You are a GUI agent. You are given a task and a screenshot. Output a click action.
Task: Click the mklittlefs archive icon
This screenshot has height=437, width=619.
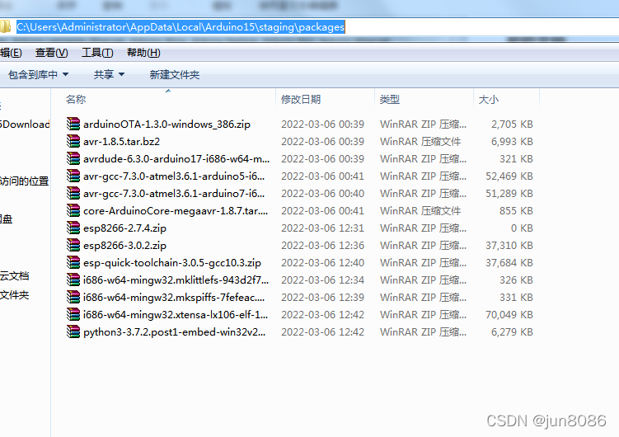point(73,280)
